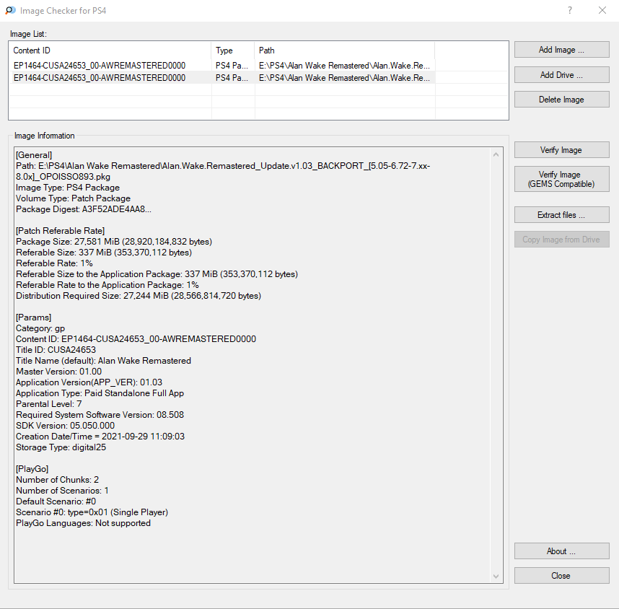Click the Default Scenario: #0 line
This screenshot has height=609, width=619.
[56, 501]
